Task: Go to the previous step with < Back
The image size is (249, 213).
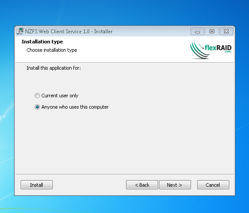Action: (x=142, y=185)
